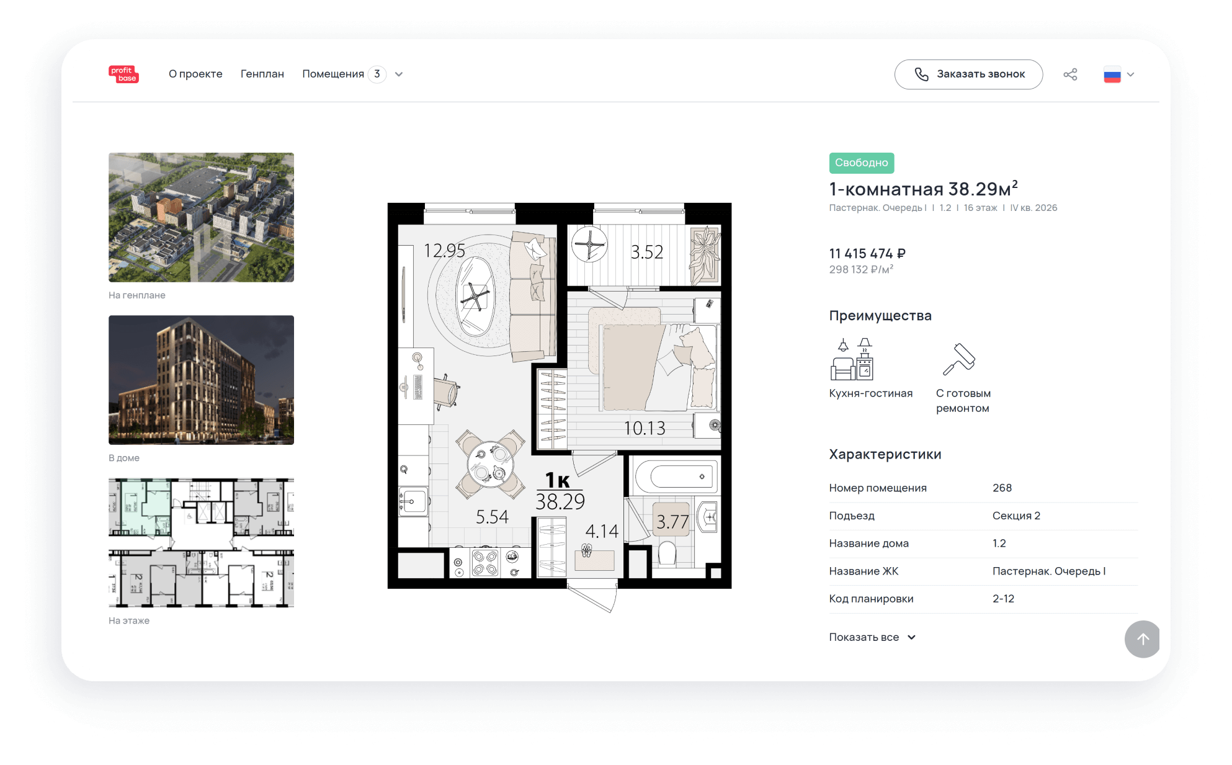
Task: Click the Profitbase logo icon
Action: point(123,74)
